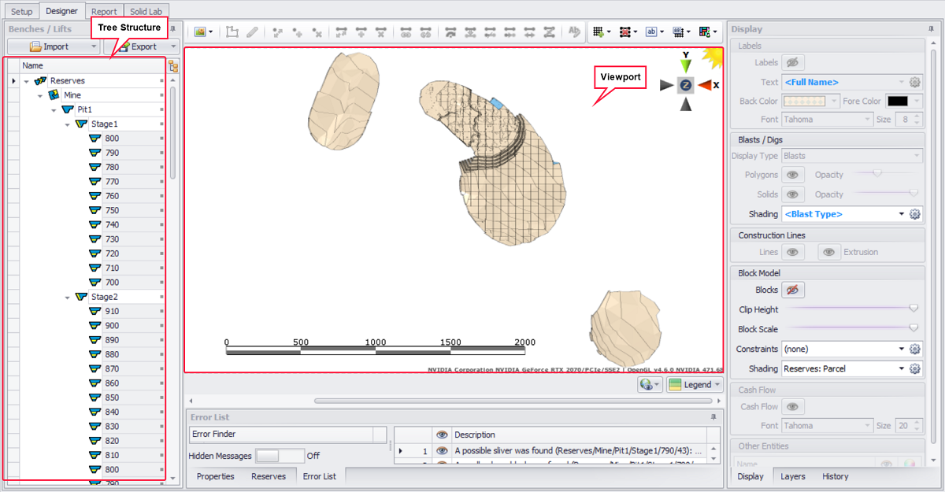Toggle the Hidden Messages switch

[279, 456]
